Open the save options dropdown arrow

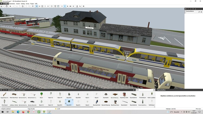coord(4,6)
